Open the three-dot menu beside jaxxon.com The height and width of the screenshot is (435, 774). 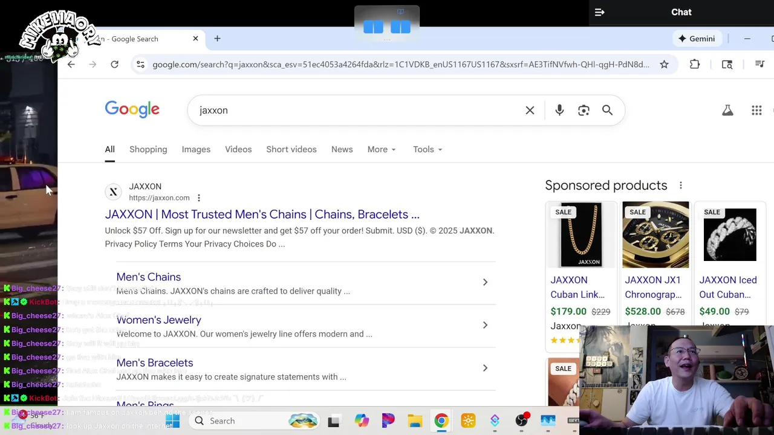coord(198,198)
